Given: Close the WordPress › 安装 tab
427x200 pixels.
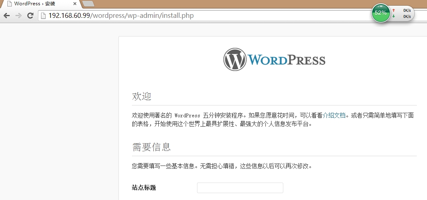Looking at the screenshot, I should tap(75, 4).
